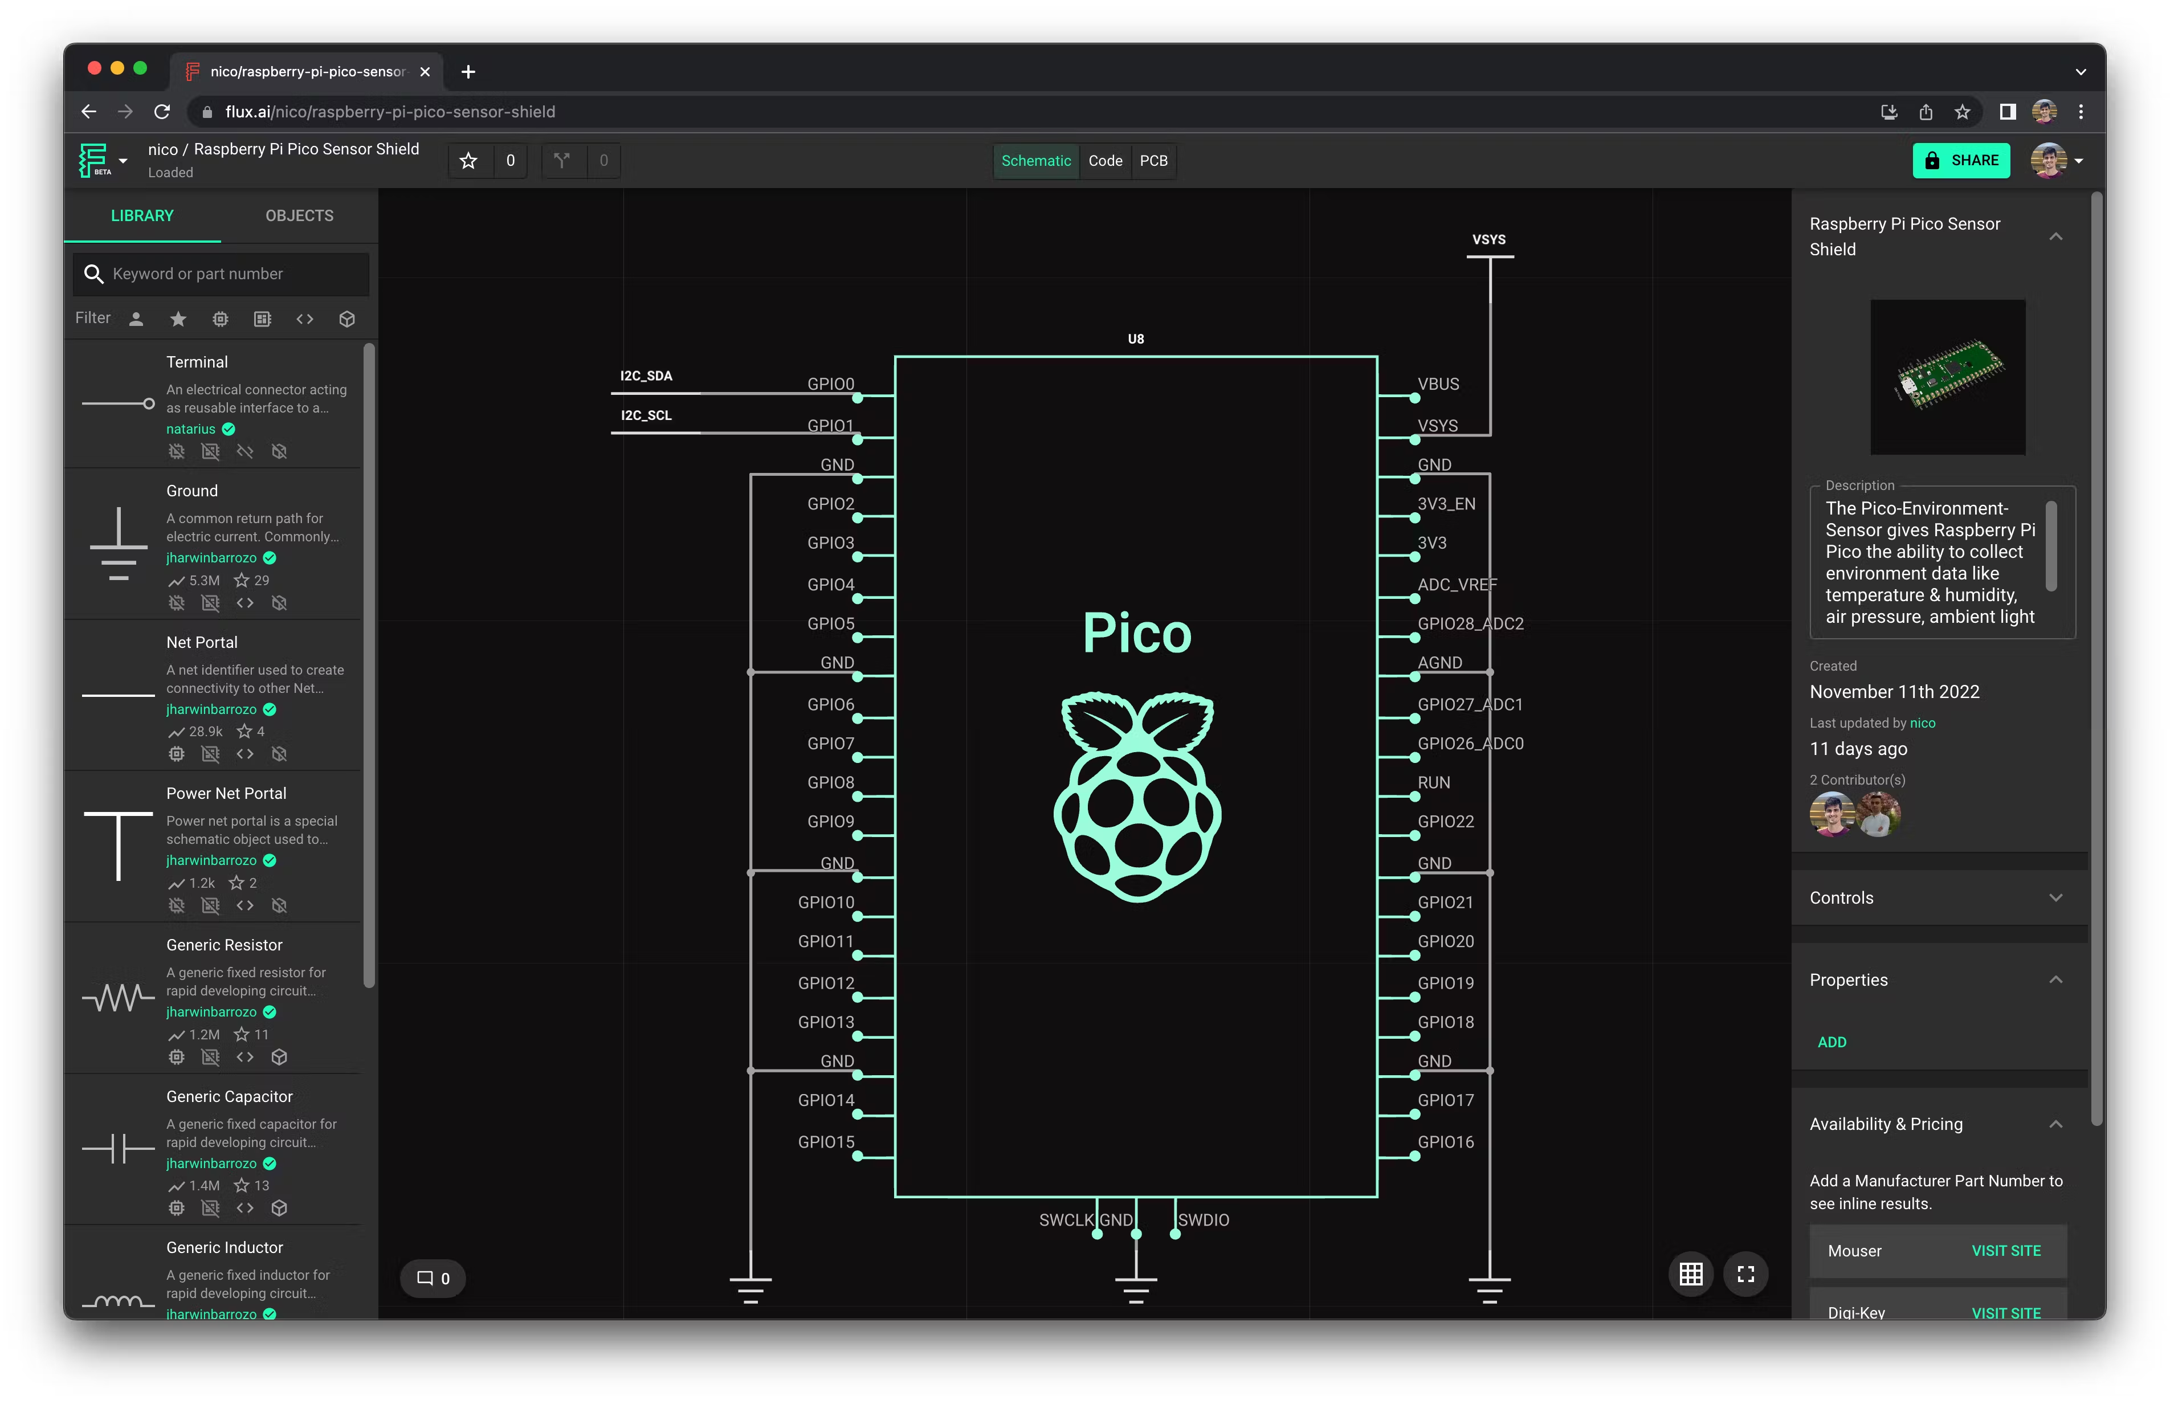Click the project 3D thumbnail image

point(1948,377)
